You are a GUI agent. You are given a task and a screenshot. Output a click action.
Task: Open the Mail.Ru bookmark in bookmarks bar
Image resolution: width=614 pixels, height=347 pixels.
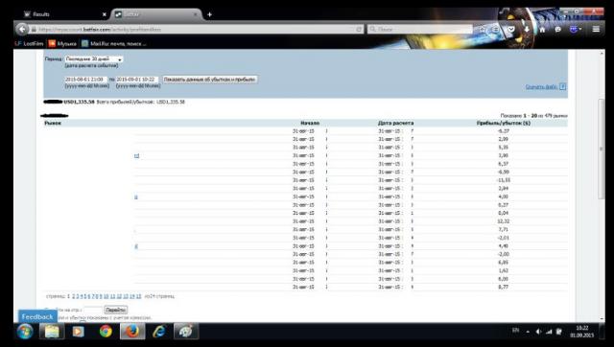pyautogui.click(x=114, y=43)
